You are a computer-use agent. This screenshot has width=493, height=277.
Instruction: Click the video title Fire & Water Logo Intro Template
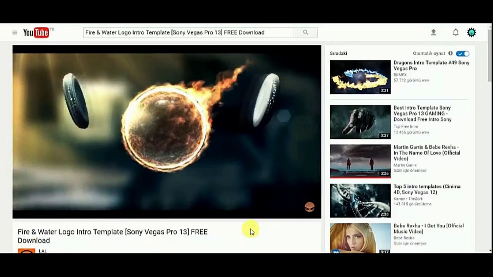(112, 236)
